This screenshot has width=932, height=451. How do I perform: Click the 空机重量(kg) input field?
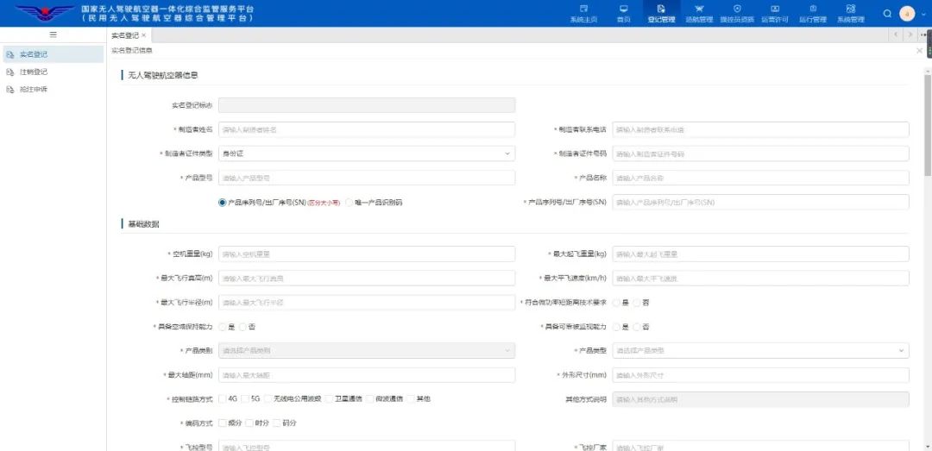click(x=367, y=254)
